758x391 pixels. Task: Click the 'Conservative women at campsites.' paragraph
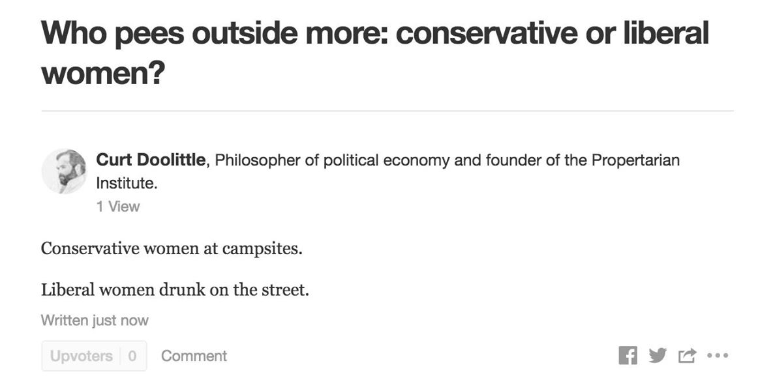pos(172,248)
